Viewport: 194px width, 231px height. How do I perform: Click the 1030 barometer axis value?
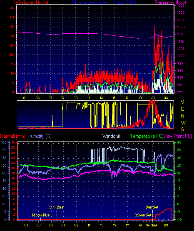point(181,12)
